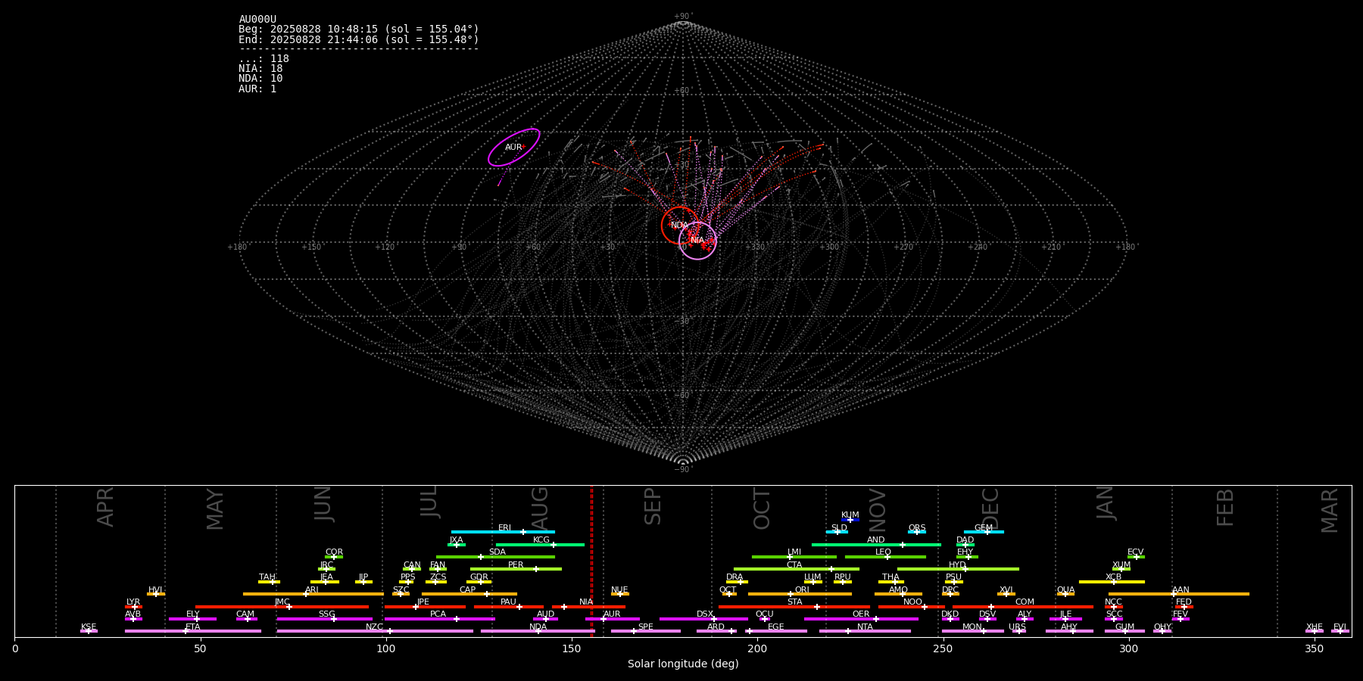Click the NUE shower bar label
Screen dimensions: 1363x681
[x=619, y=590]
